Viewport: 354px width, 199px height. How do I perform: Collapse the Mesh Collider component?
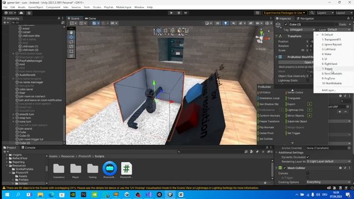[x=277, y=168]
